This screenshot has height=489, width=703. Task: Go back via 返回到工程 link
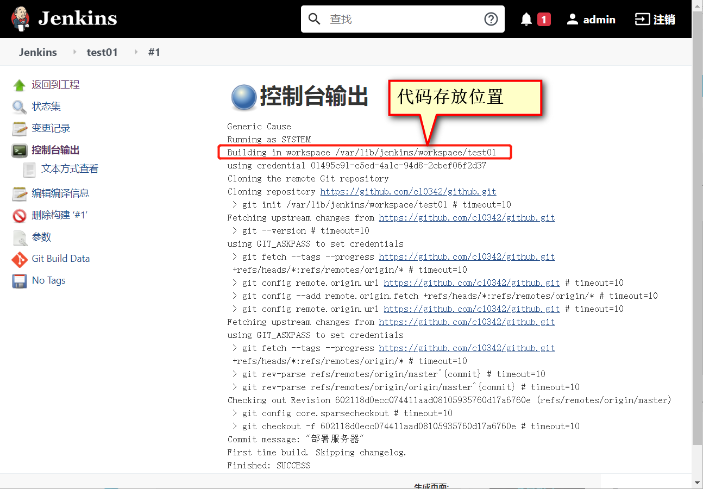click(55, 85)
